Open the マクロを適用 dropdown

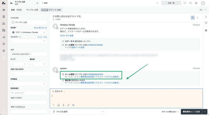tap(78, 112)
